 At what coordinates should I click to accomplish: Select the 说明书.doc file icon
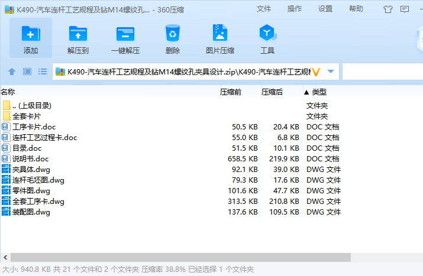[x=5, y=159]
